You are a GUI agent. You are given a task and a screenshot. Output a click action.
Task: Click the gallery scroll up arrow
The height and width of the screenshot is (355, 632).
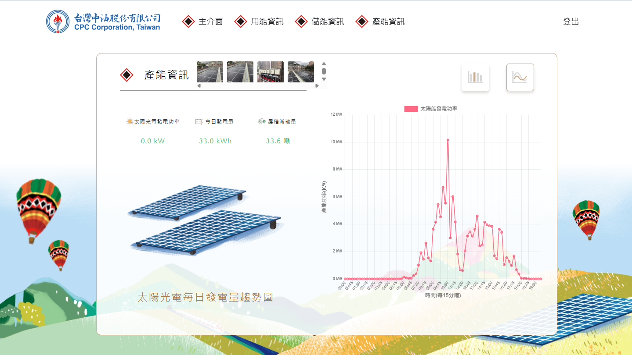tap(324, 64)
